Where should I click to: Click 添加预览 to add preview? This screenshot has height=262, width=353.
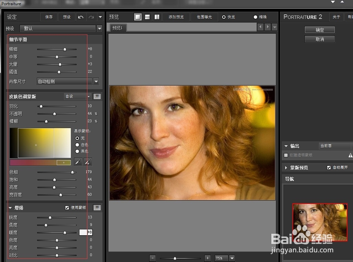coord(176,17)
